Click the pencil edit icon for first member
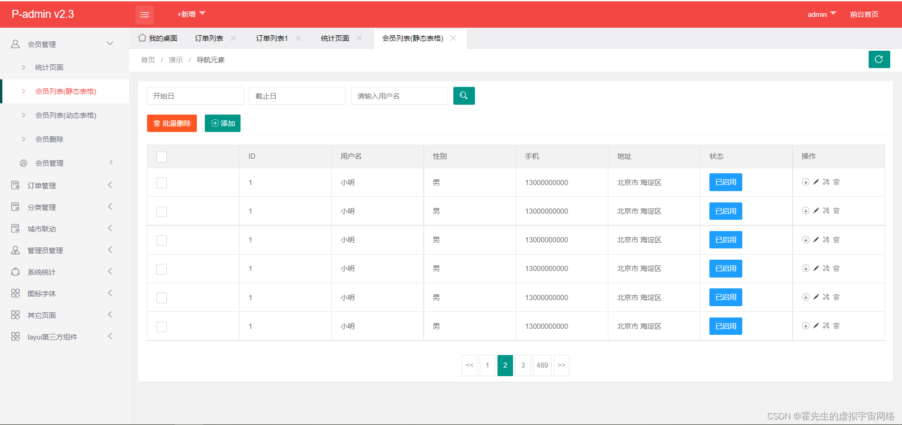 tap(816, 182)
